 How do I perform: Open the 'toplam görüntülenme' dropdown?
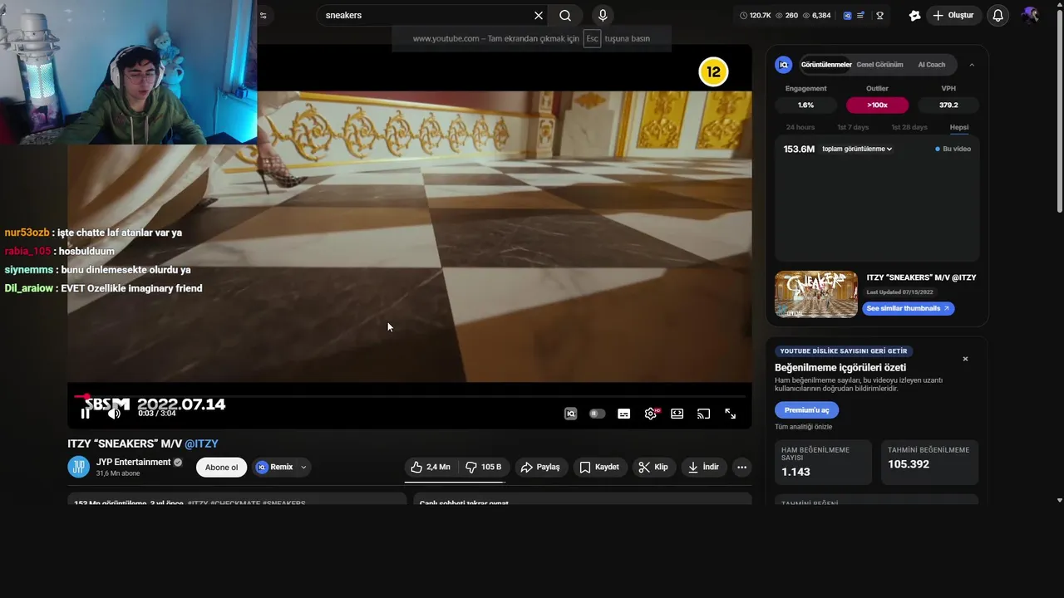pyautogui.click(x=857, y=149)
